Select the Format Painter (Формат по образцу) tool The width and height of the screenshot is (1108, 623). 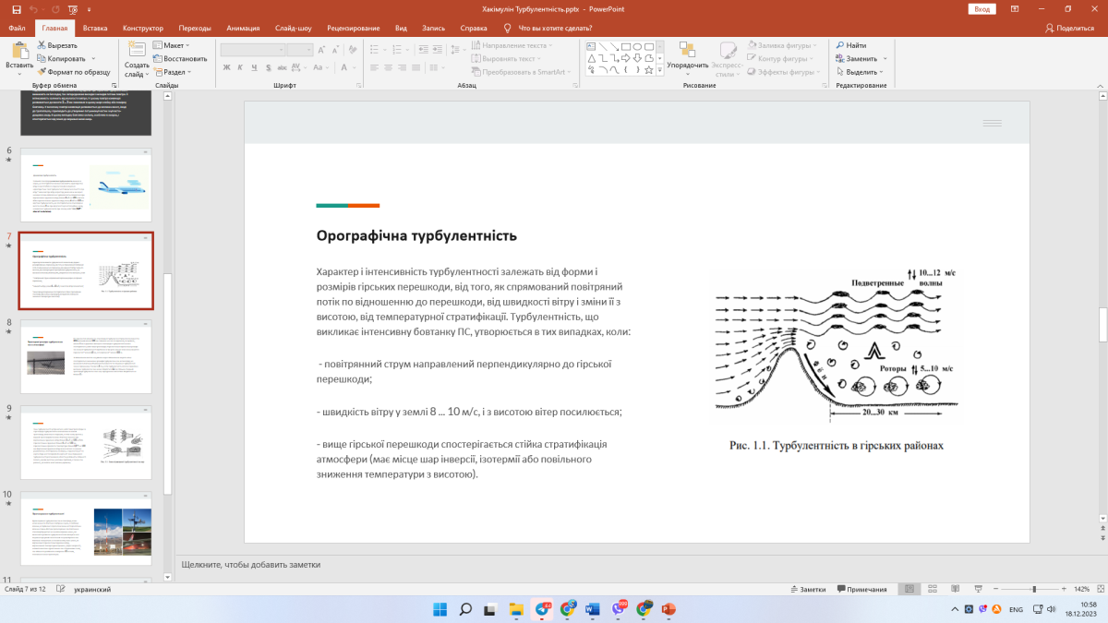point(42,71)
